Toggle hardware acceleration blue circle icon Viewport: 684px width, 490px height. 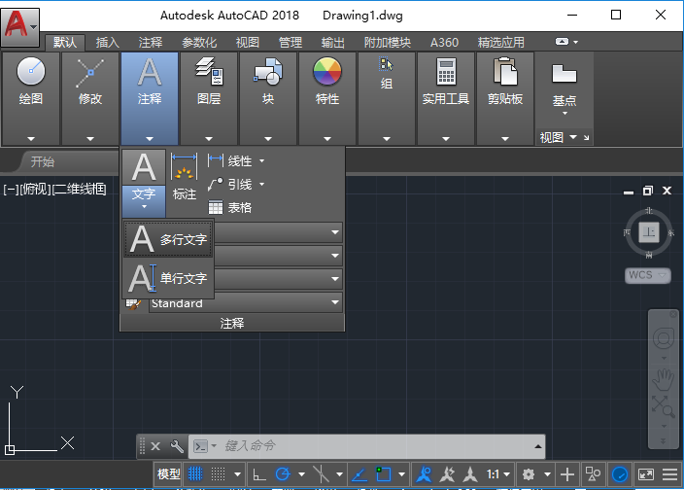tap(620, 473)
